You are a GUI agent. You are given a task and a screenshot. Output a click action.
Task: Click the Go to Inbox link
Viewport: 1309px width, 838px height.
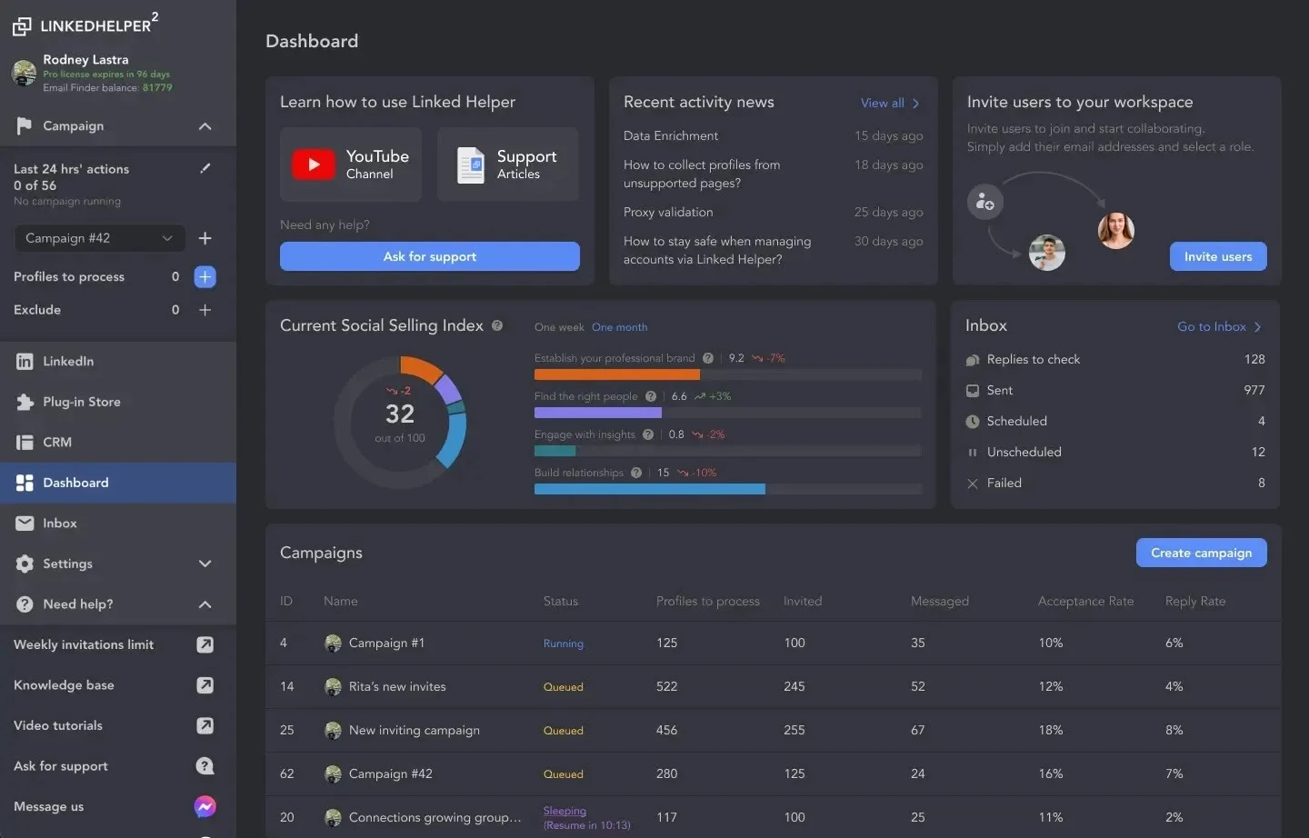point(1219,326)
